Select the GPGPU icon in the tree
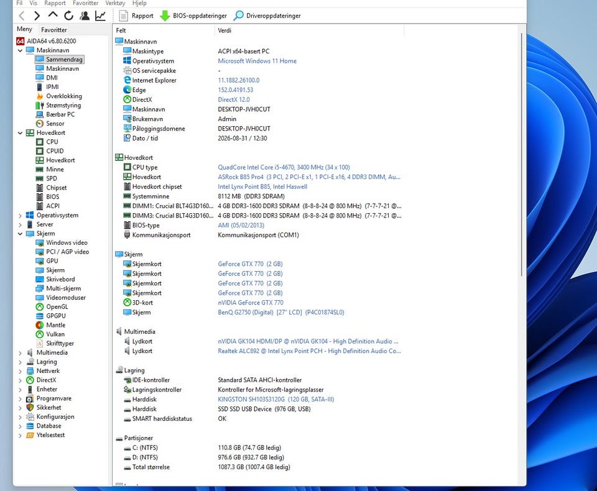Viewport: 597px width, 491px height. [40, 316]
